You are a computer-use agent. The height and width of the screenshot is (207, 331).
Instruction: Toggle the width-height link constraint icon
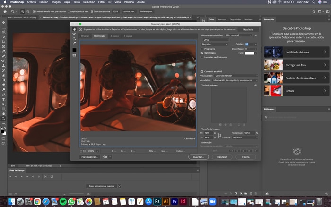(x=219, y=136)
